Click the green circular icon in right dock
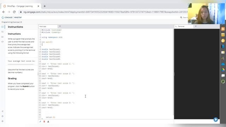This screenshot has width=226, height=127. click(223, 81)
